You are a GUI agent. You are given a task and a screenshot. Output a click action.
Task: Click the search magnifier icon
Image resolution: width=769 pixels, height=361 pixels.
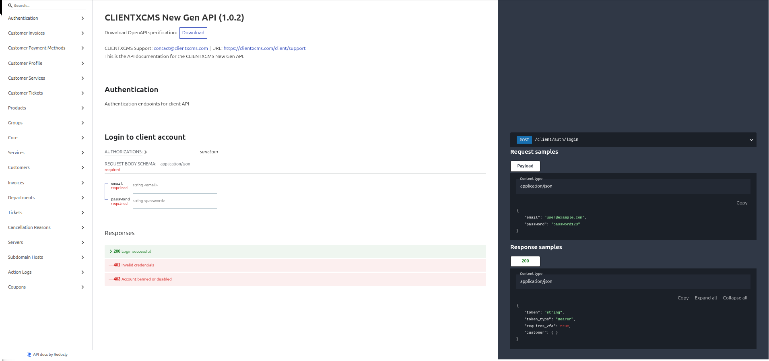[x=10, y=6]
